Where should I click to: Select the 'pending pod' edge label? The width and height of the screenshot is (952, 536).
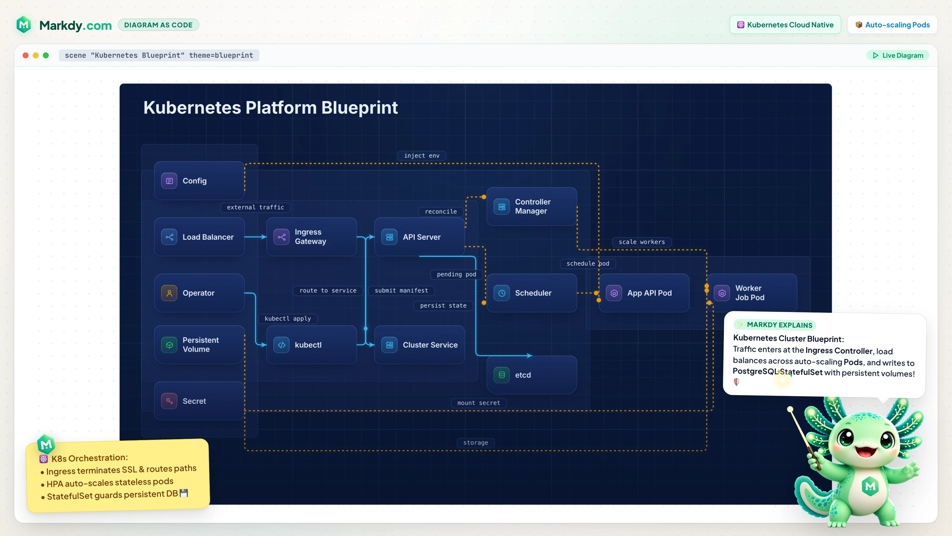point(456,274)
